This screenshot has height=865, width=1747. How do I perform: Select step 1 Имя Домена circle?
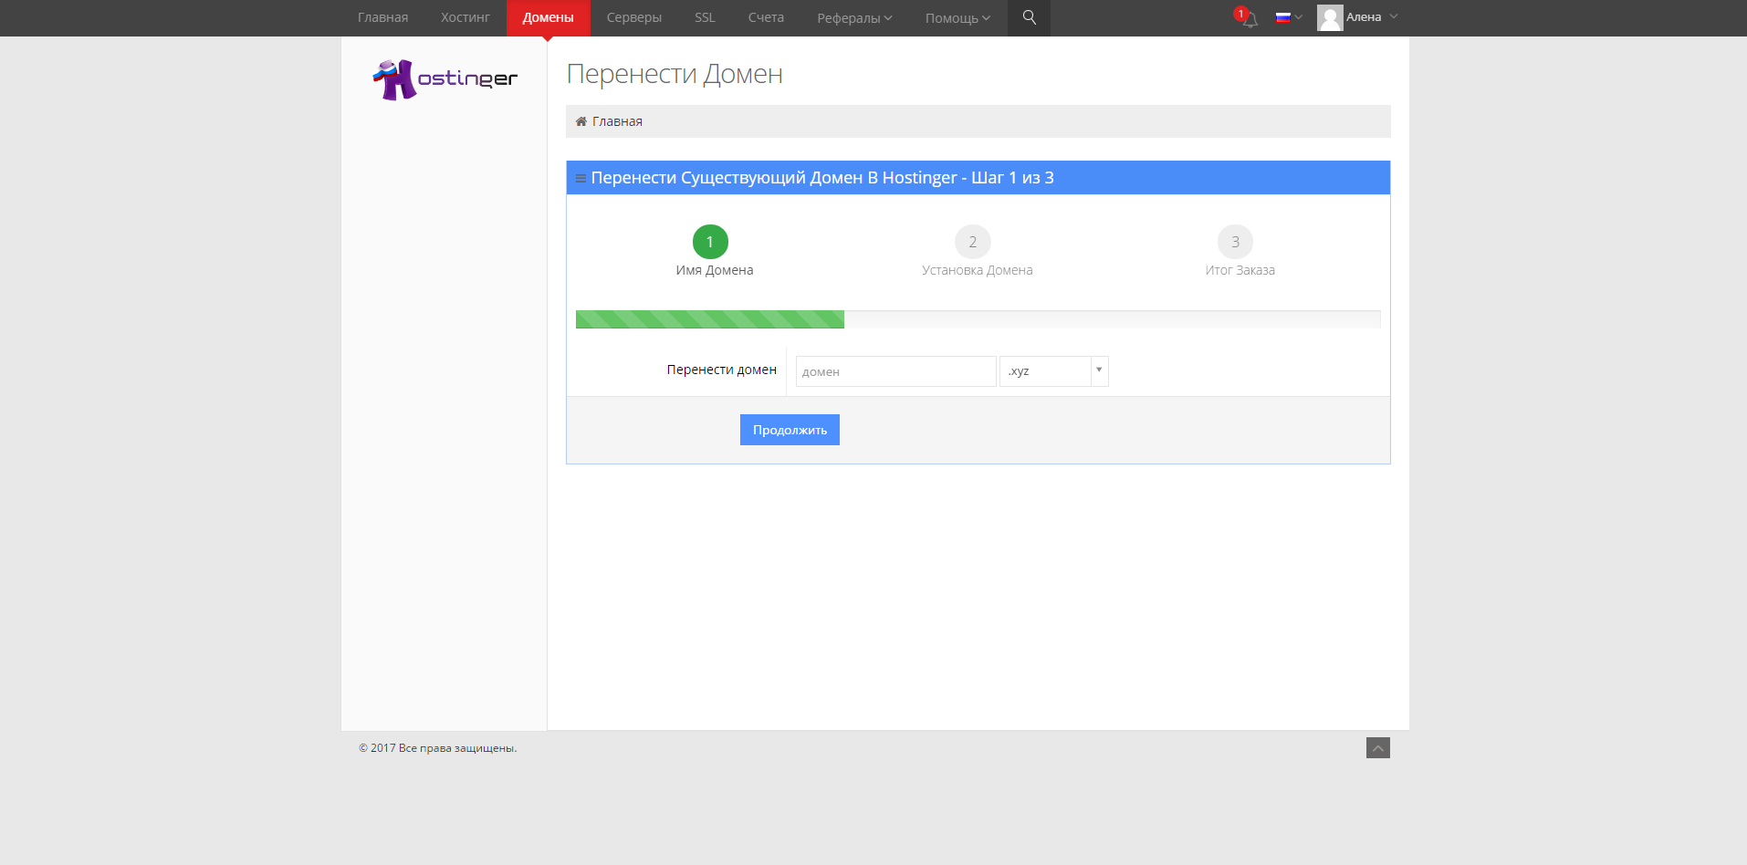click(x=710, y=242)
